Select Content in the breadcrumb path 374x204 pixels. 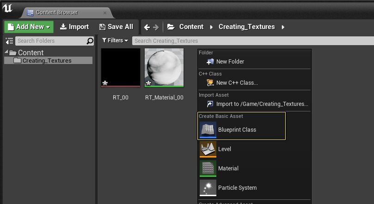(x=191, y=27)
